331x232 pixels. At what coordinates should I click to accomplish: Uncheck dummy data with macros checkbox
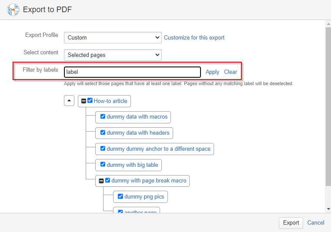point(103,116)
